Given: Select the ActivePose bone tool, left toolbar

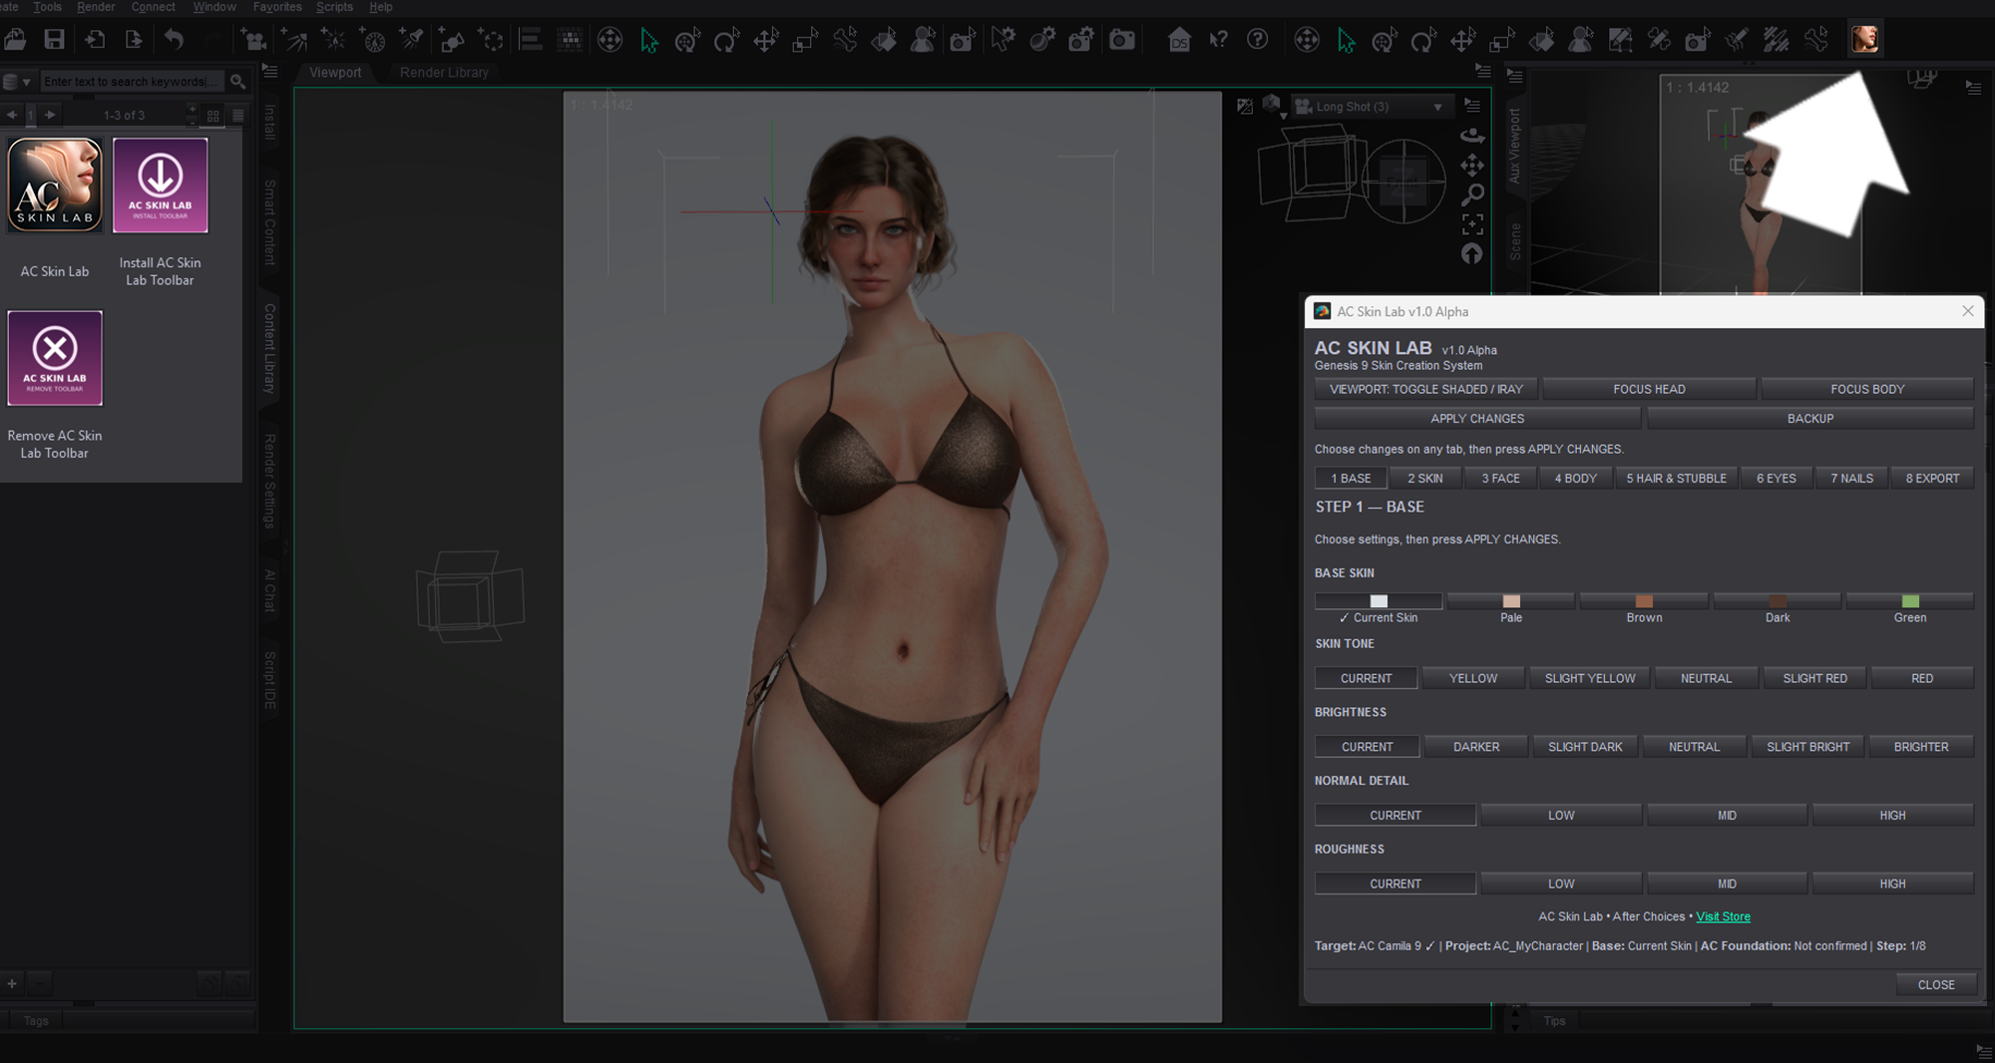Looking at the screenshot, I should (845, 40).
